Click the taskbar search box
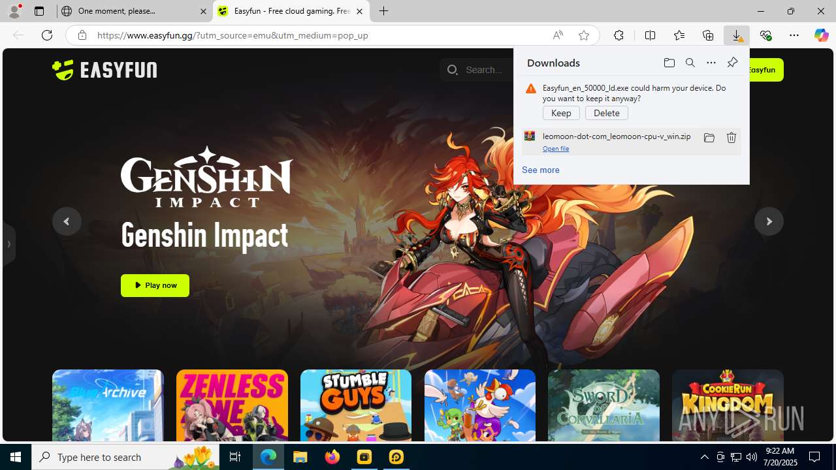 [x=126, y=457]
